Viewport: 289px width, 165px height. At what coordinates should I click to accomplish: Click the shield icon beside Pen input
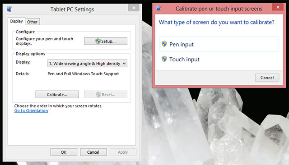click(164, 44)
